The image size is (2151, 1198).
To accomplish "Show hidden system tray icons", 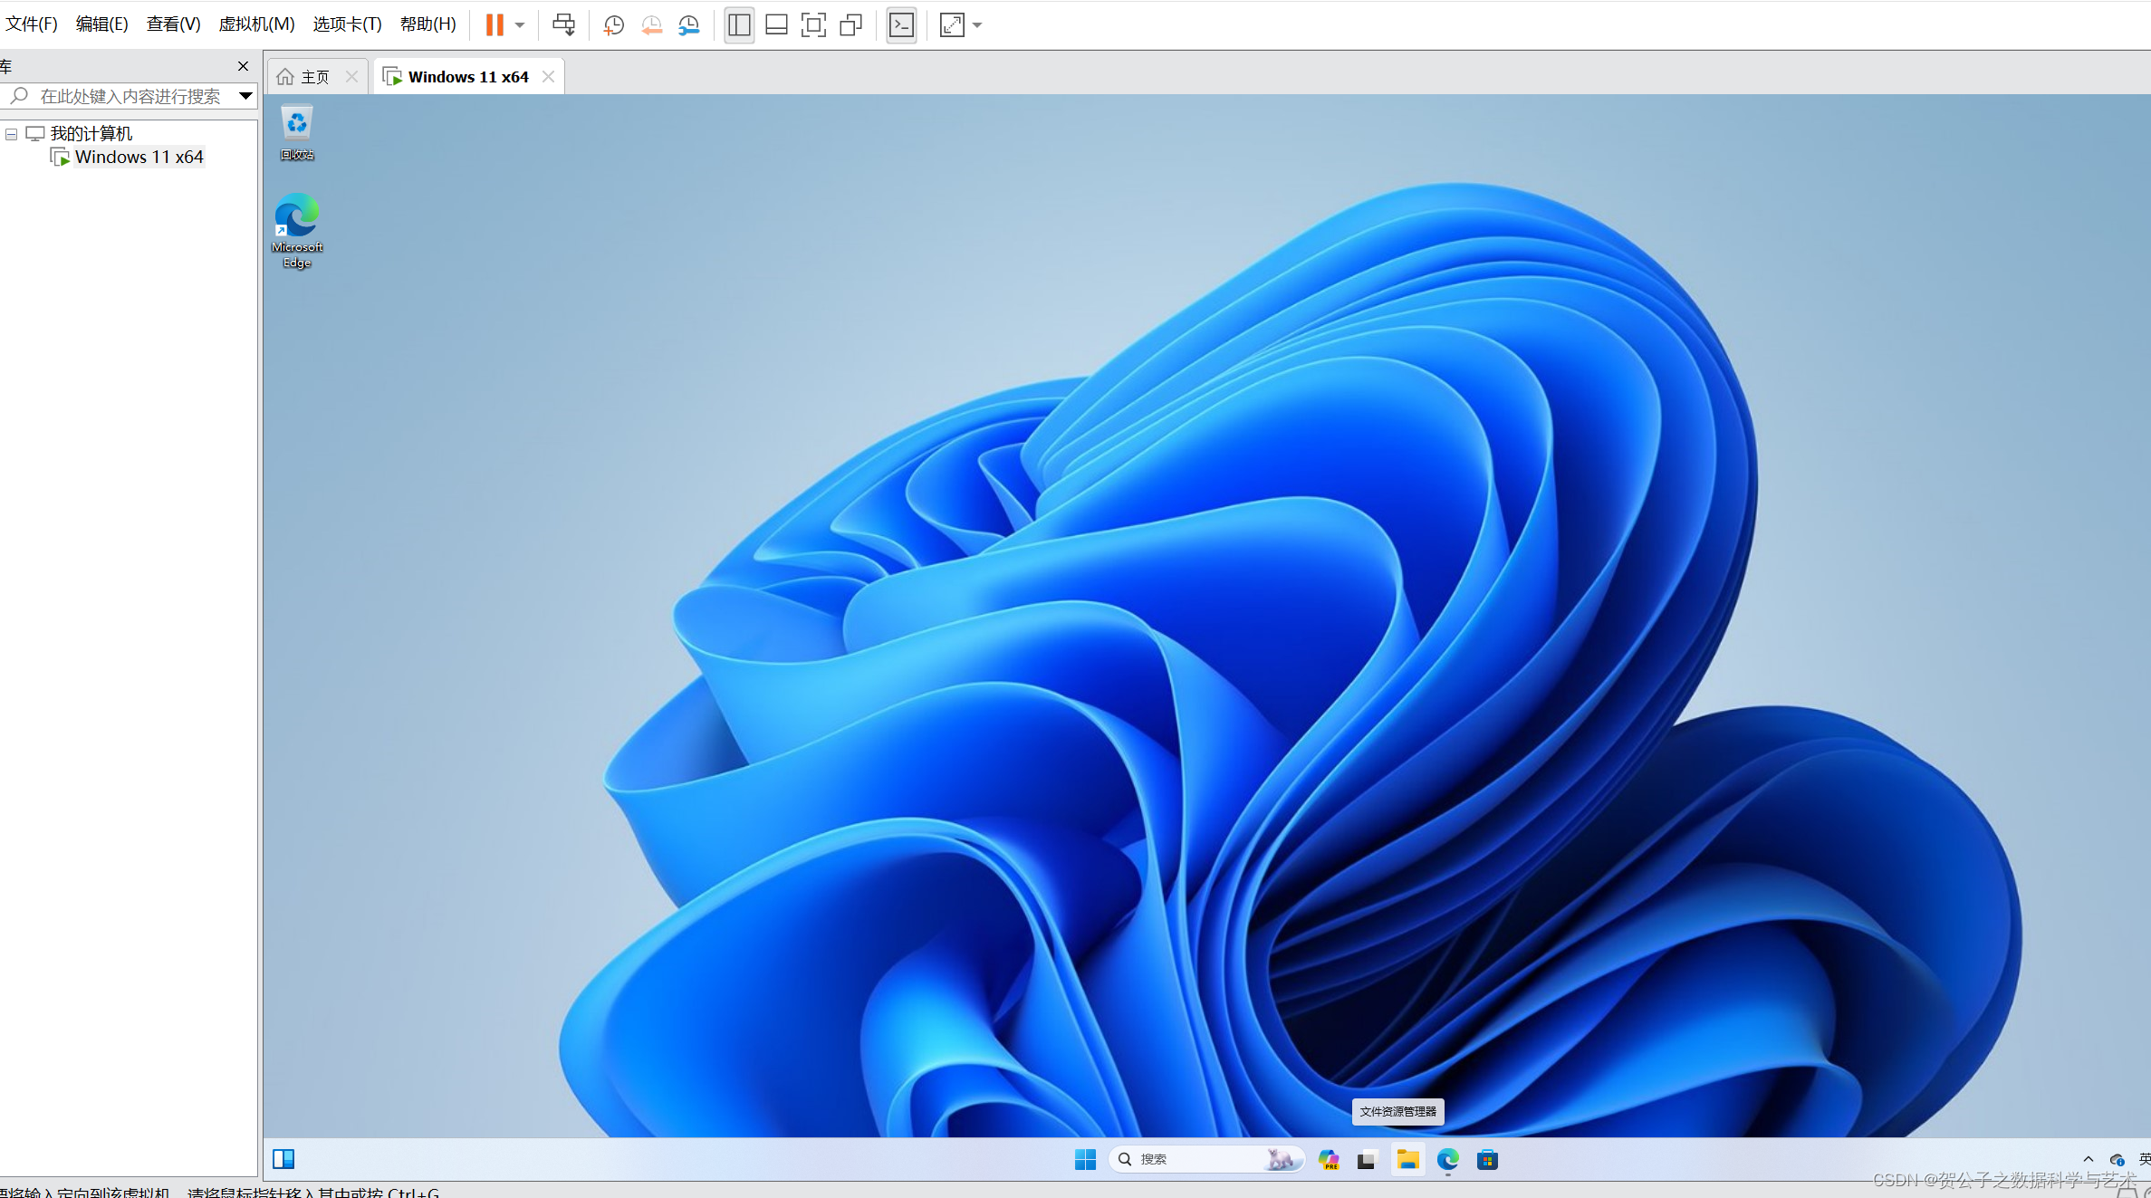I will pyautogui.click(x=2089, y=1160).
